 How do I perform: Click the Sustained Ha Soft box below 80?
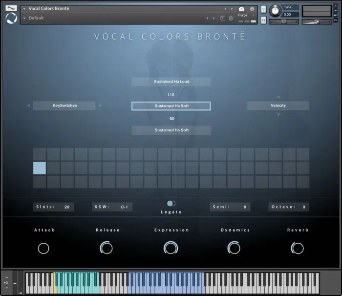point(171,130)
